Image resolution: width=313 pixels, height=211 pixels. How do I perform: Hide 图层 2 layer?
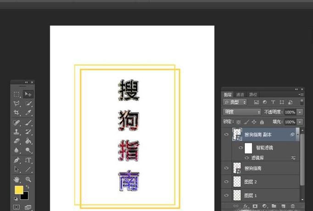(226, 182)
